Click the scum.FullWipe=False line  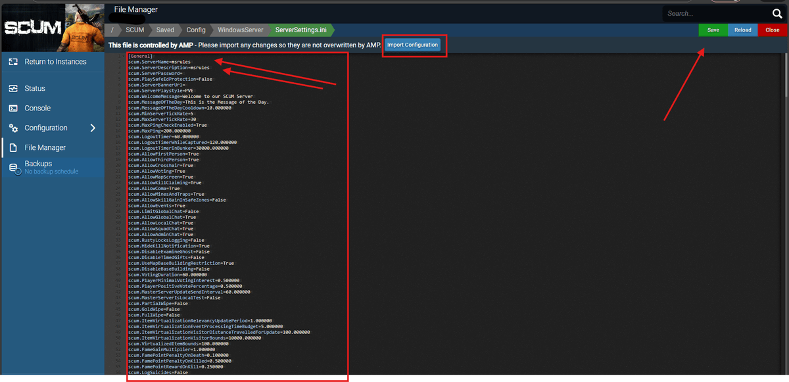[154, 315]
